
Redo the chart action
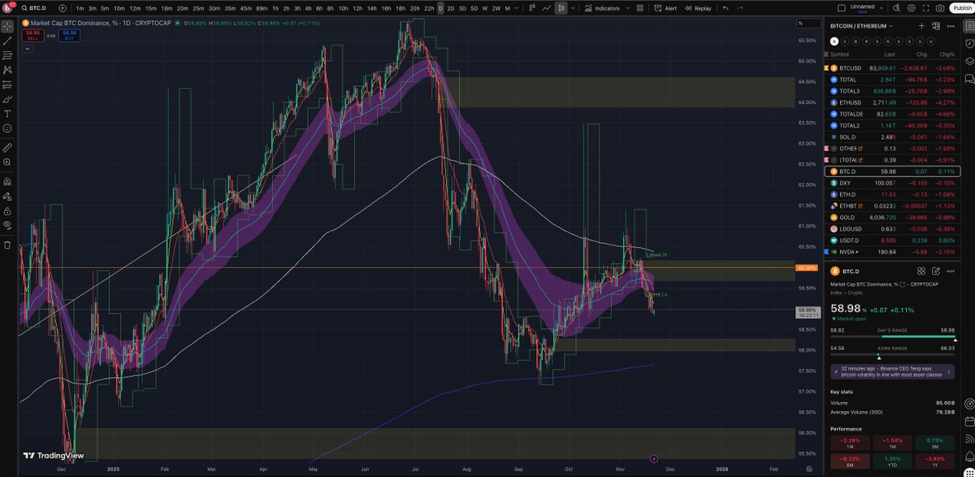click(x=740, y=8)
